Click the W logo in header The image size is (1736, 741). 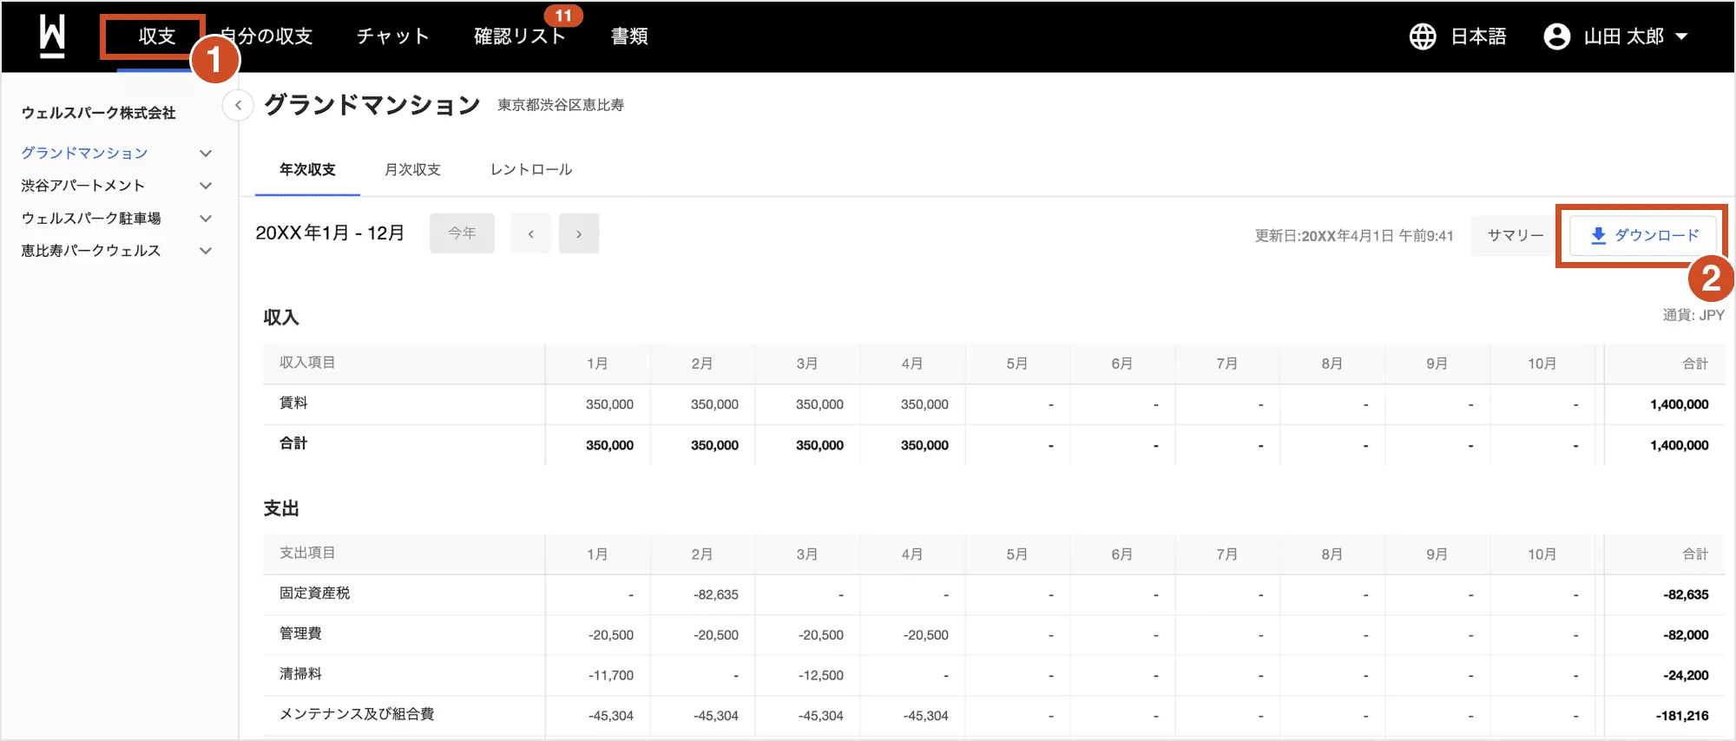point(52,36)
